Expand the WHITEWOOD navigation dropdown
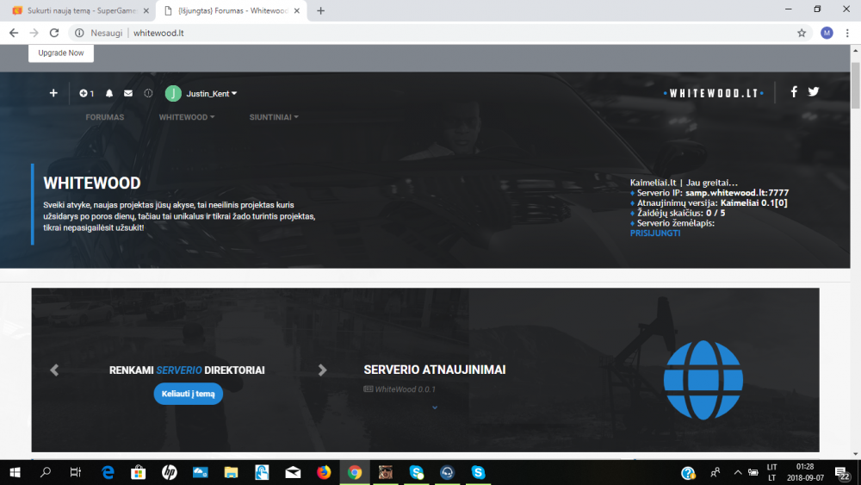This screenshot has height=485, width=861. click(187, 117)
